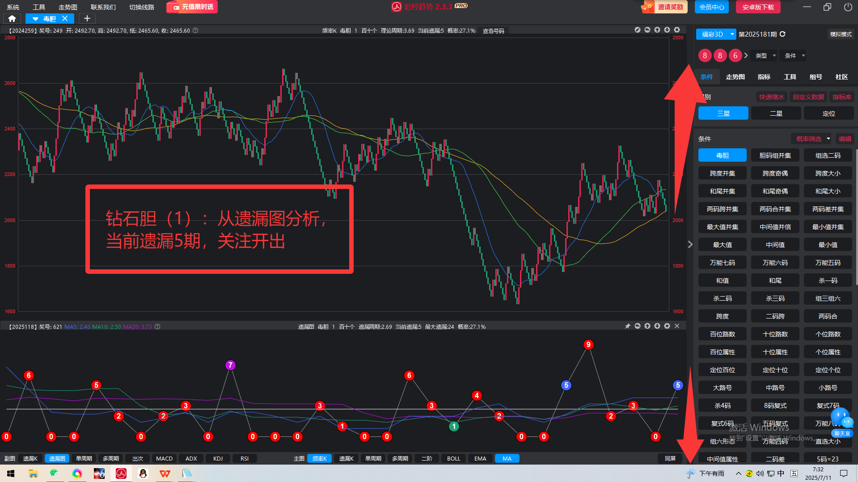Click the back arrow icon on sub chart
Screen dimensions: 858x482
click(x=638, y=326)
